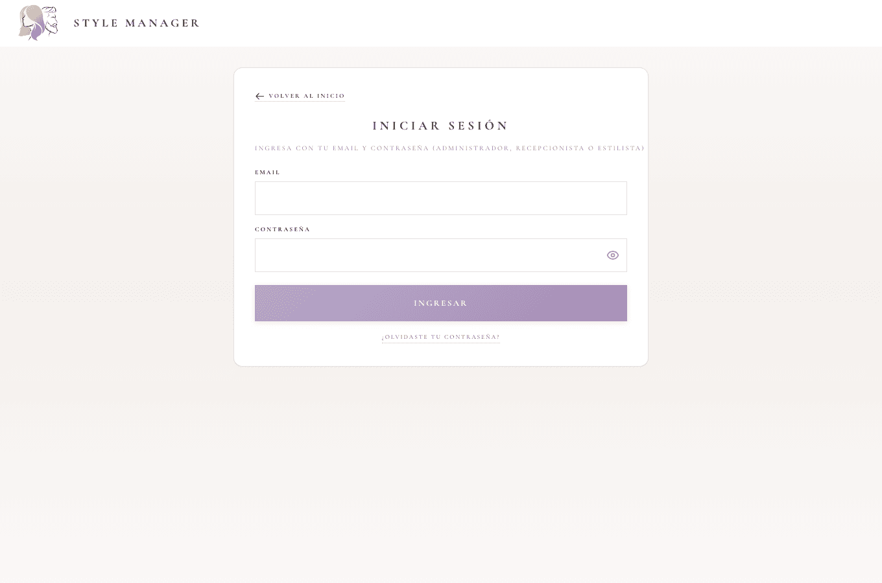The width and height of the screenshot is (882, 583).
Task: Click the empty white header bar area
Action: point(519,23)
